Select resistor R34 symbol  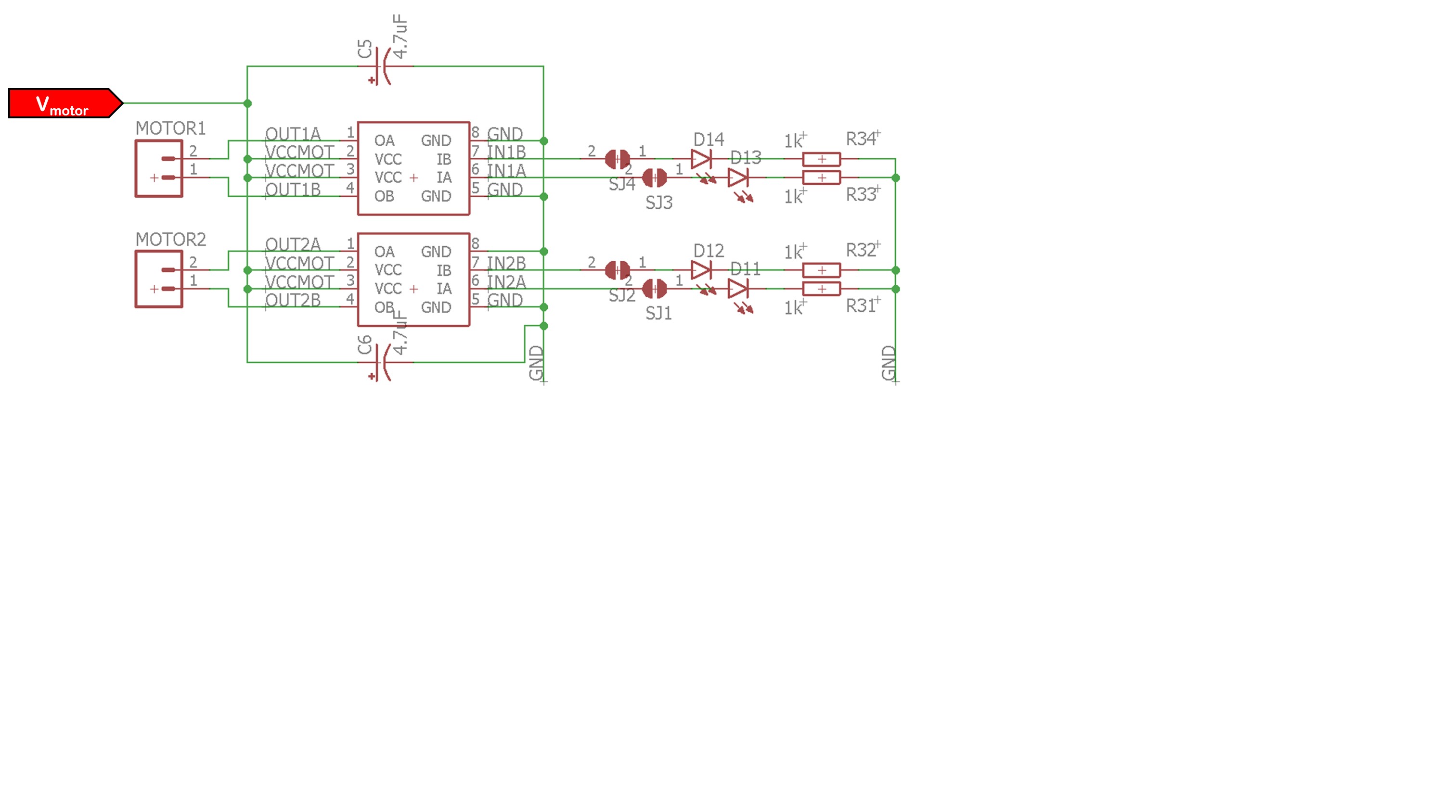click(822, 159)
